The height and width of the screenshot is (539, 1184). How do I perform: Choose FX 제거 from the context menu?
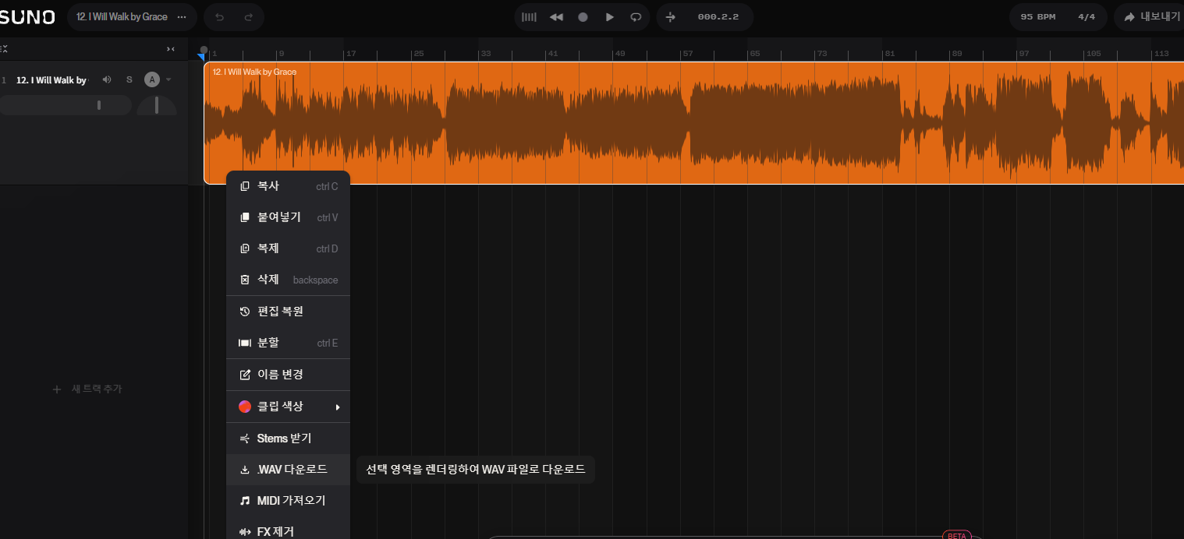[288, 532]
